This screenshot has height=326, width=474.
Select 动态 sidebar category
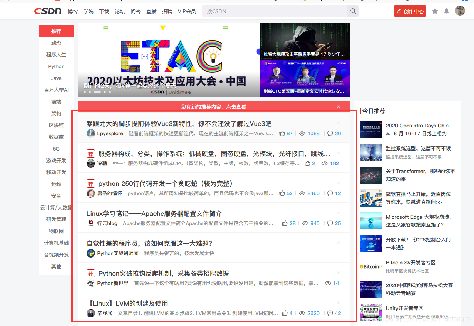pyautogui.click(x=56, y=43)
